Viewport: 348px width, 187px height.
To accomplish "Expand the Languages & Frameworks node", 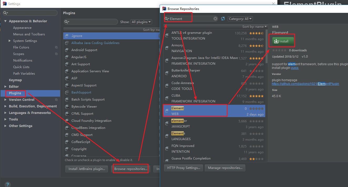I will coord(6,113).
